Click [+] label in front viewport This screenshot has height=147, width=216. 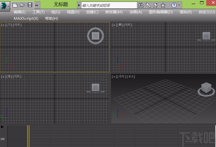point(114,25)
